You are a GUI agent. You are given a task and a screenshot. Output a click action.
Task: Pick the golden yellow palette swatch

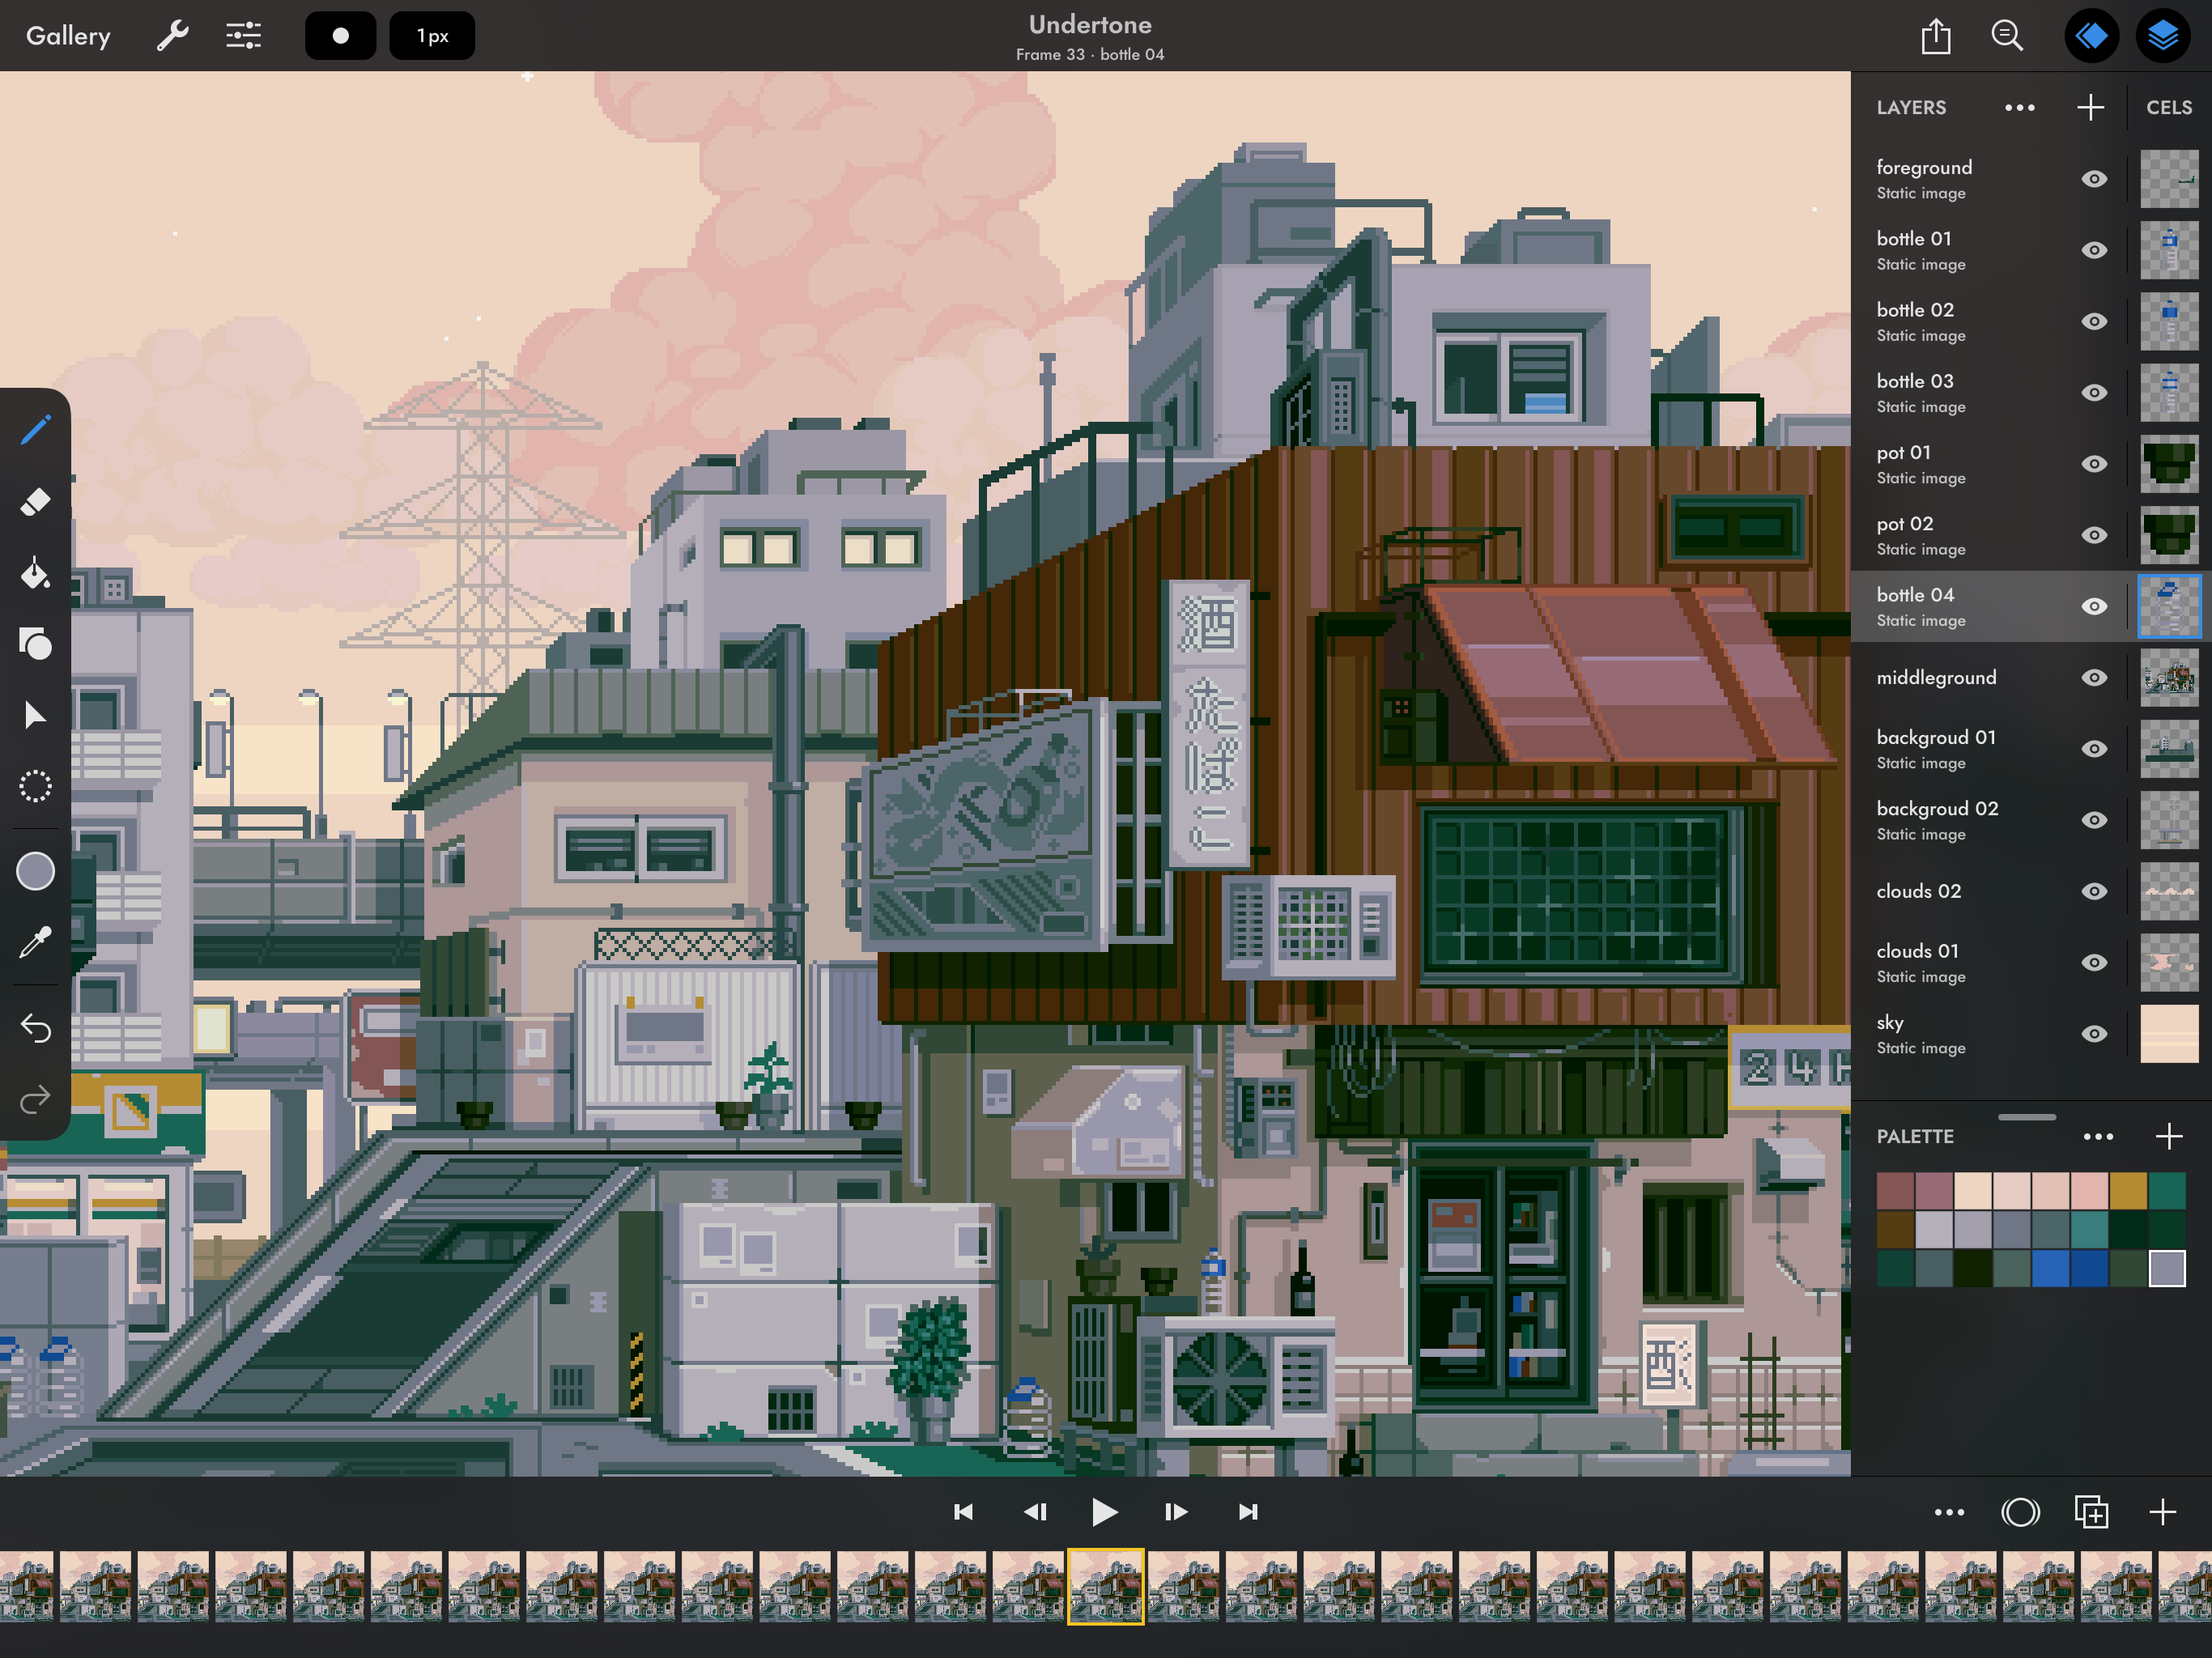pos(2128,1191)
